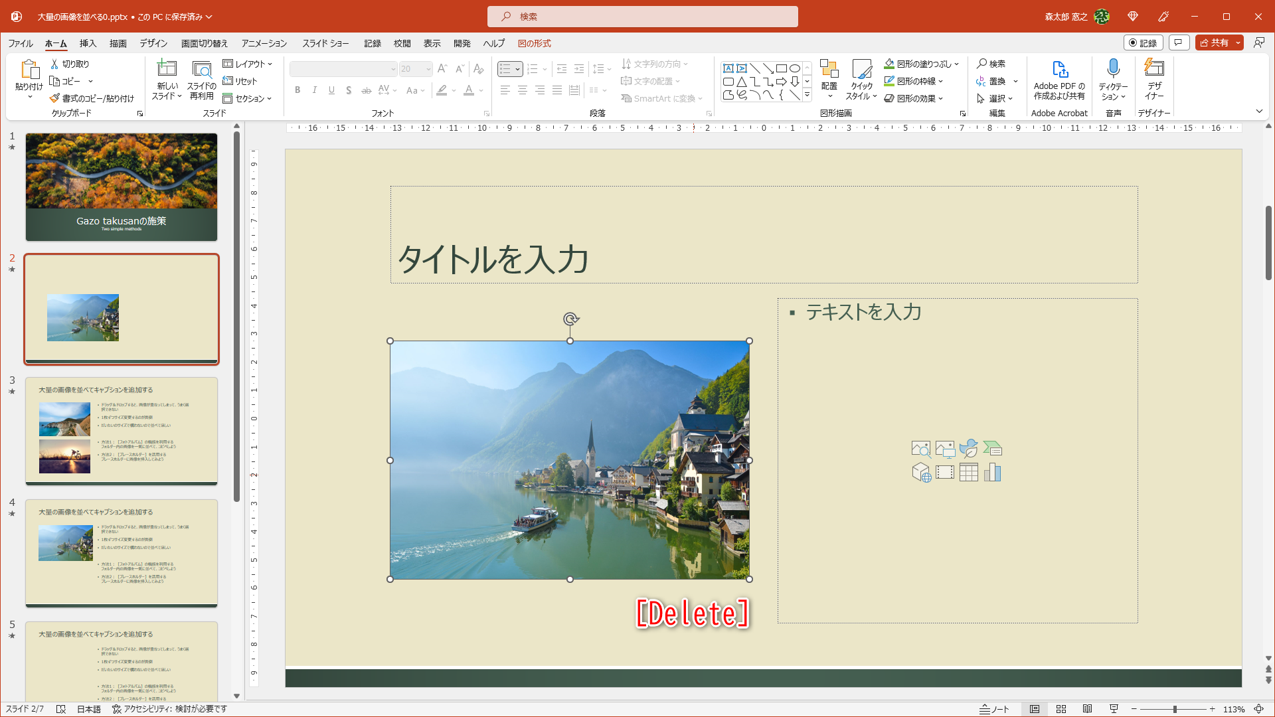Open the レイアウト layout dropdown

pos(248,64)
